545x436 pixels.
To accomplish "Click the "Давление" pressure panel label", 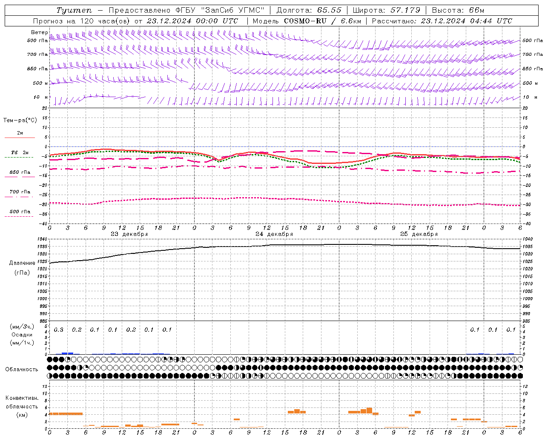I will point(22,263).
